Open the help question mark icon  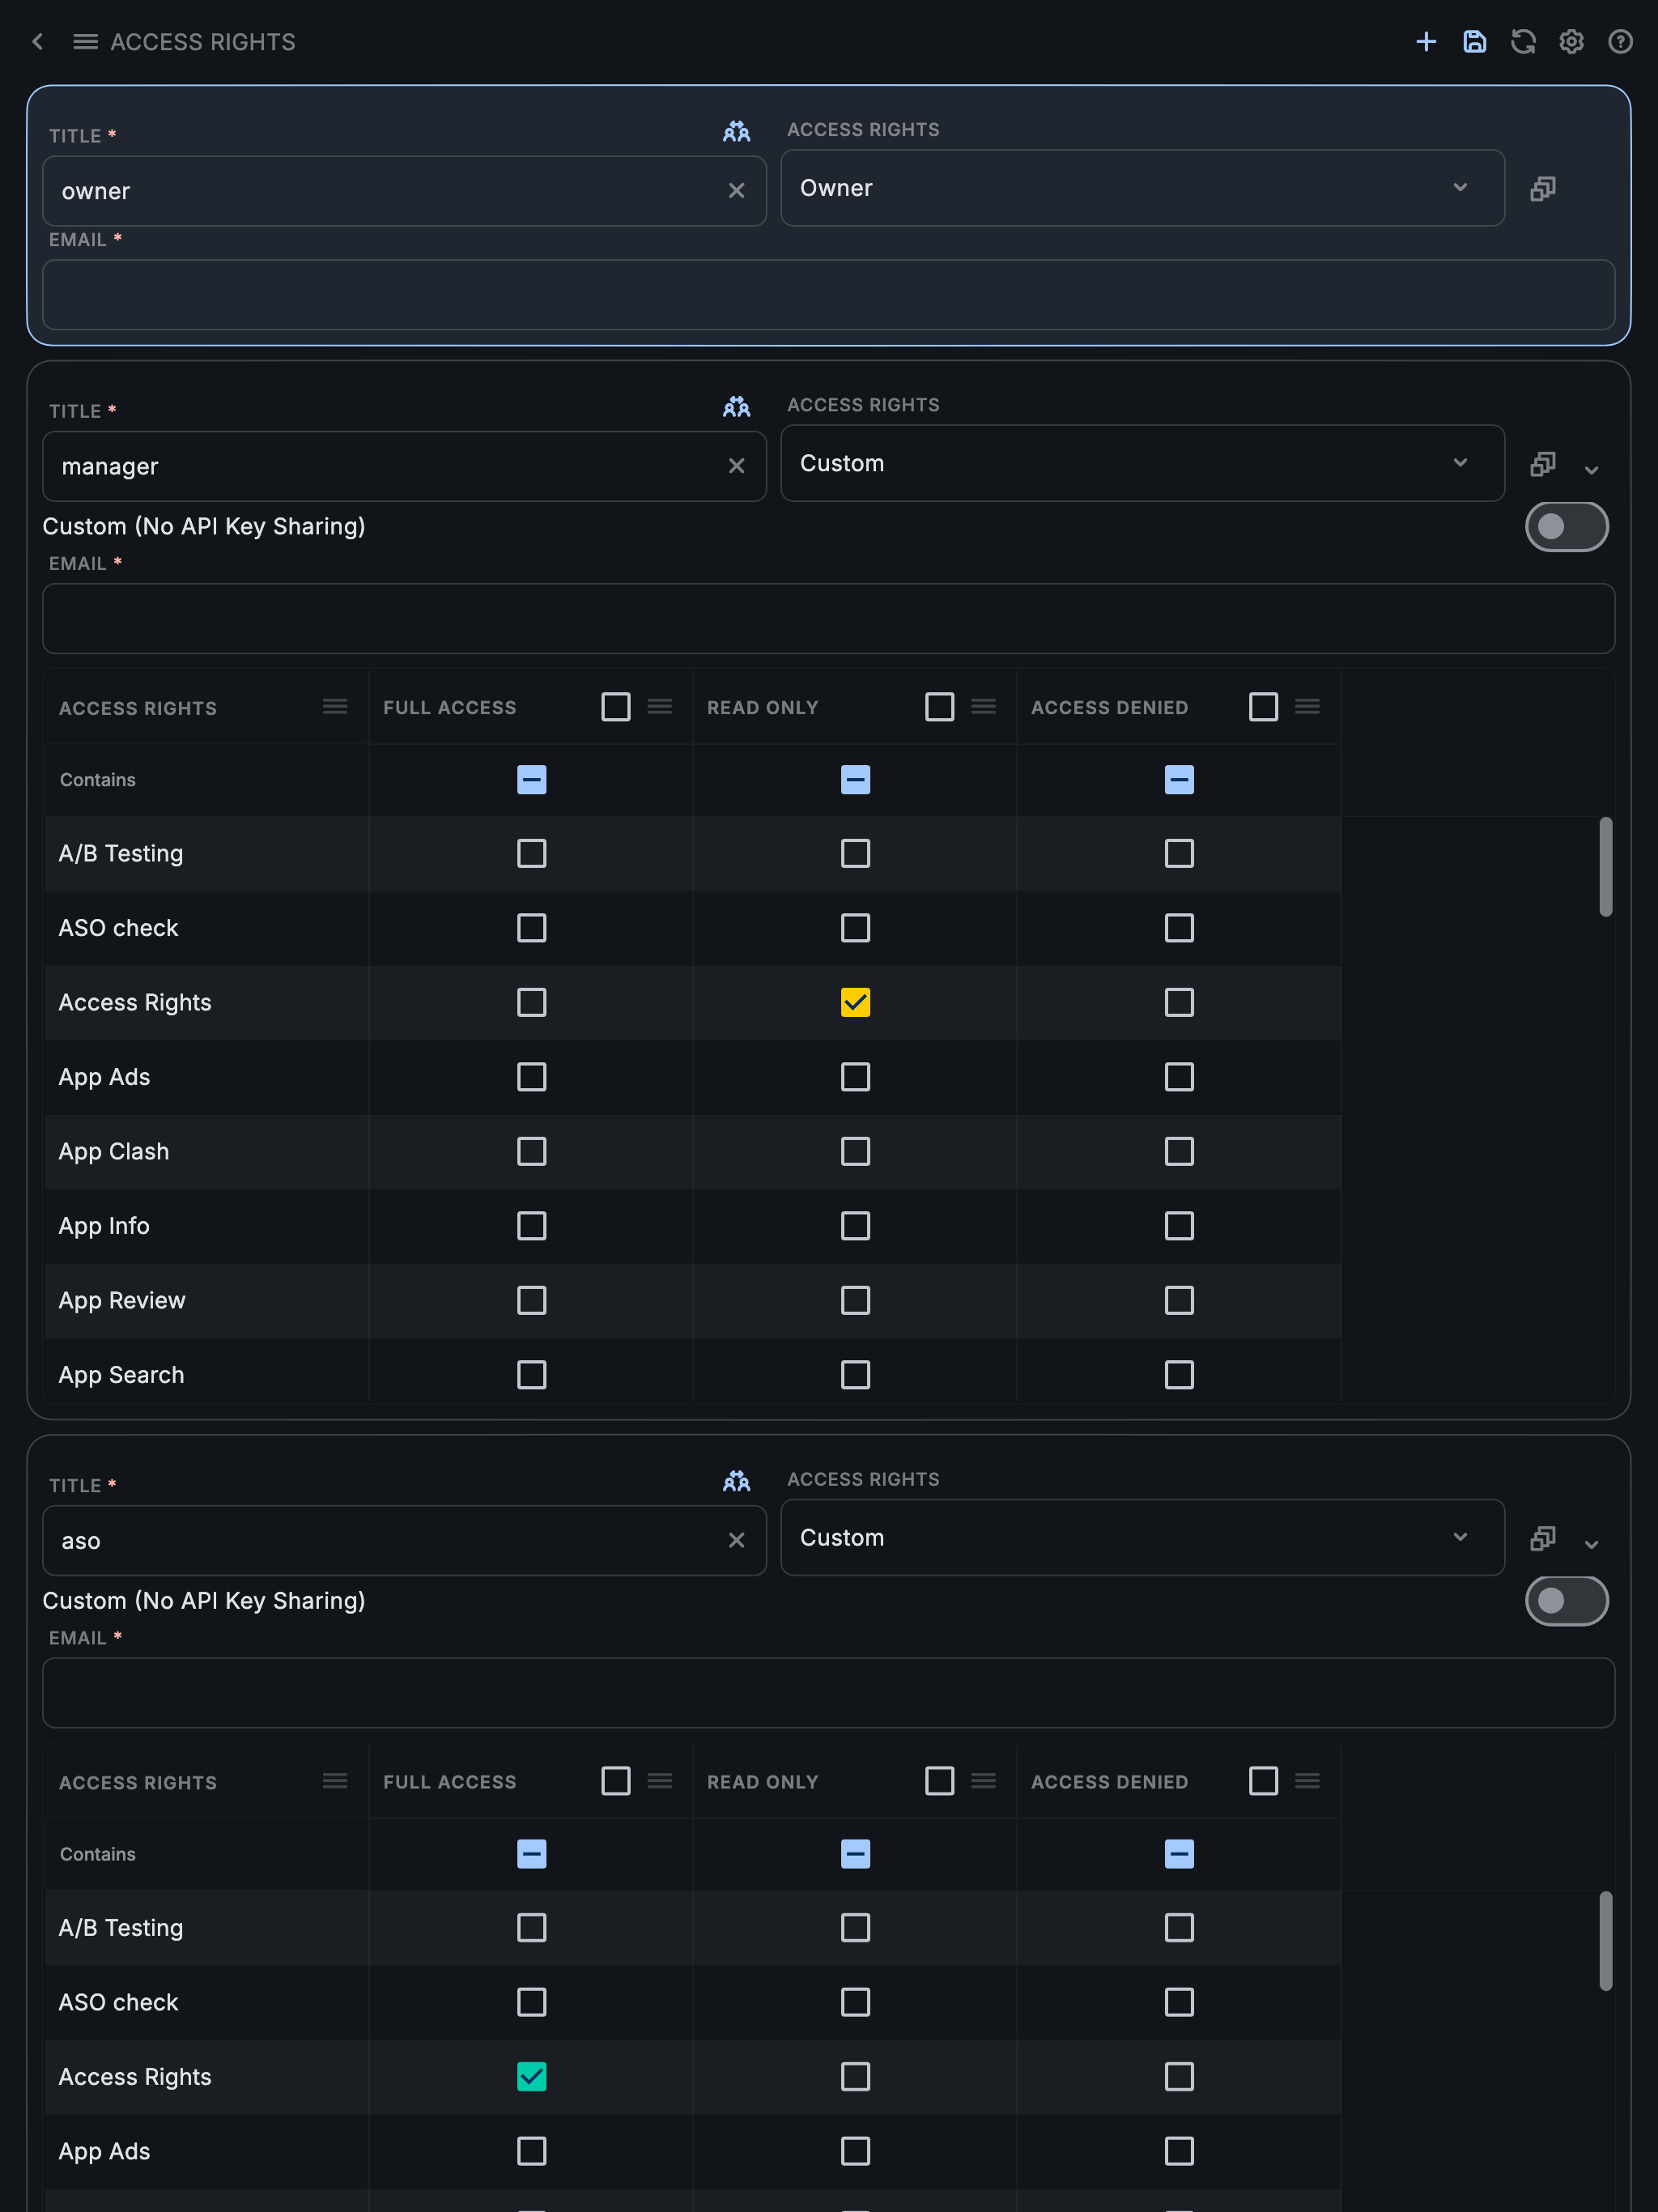click(1620, 42)
